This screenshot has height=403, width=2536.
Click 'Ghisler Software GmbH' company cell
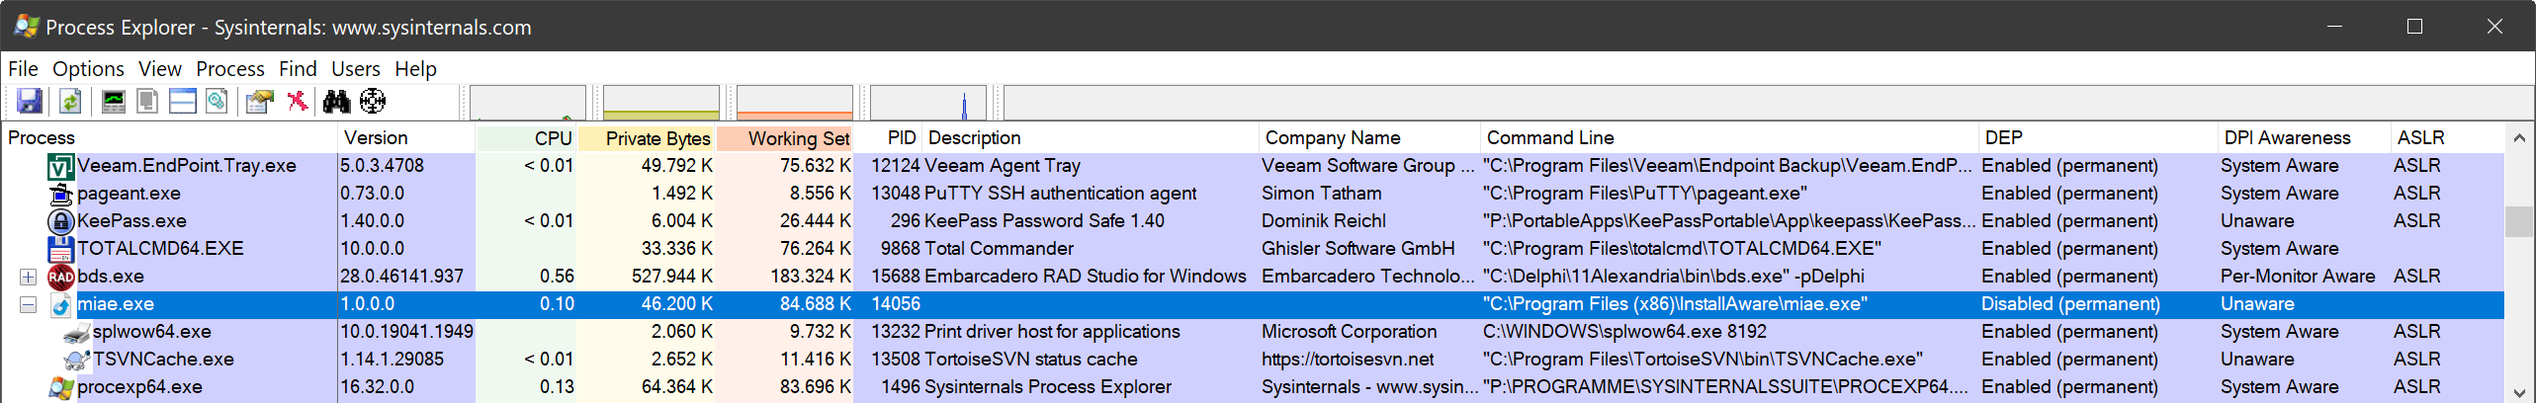point(1358,249)
